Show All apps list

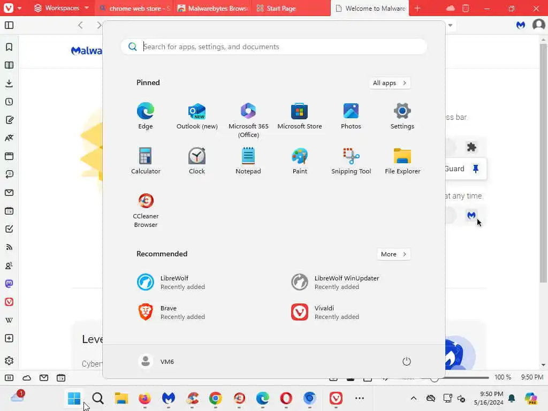(x=390, y=83)
